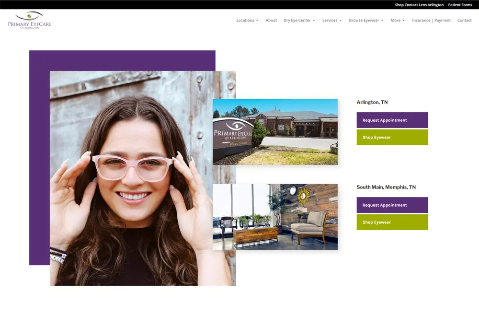Select the South Main, Memphis, TN heading
This screenshot has height=315, width=479.
[x=386, y=187]
